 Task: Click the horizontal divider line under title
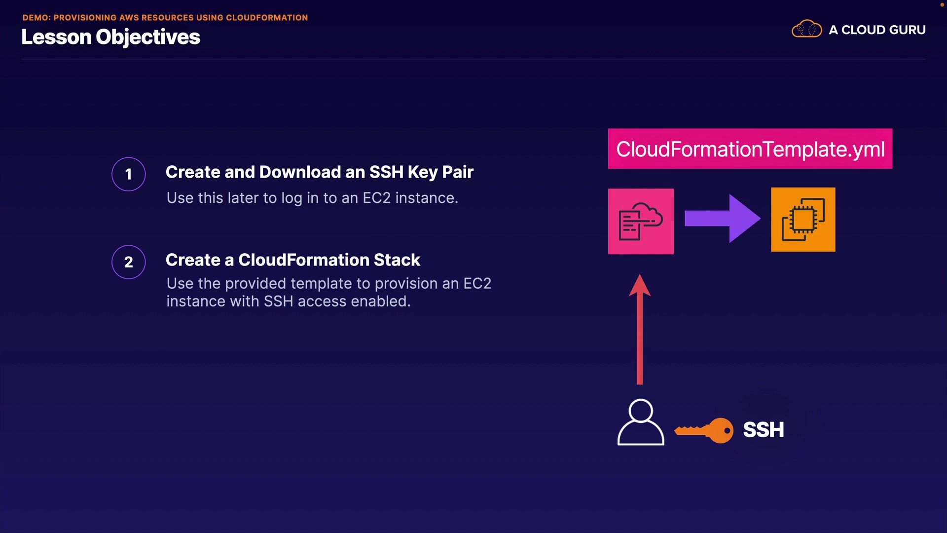[473, 59]
